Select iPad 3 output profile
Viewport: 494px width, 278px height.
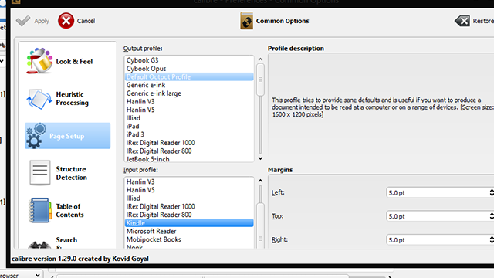[x=189, y=134]
